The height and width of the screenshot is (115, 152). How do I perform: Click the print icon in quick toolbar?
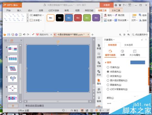(x=16, y=35)
